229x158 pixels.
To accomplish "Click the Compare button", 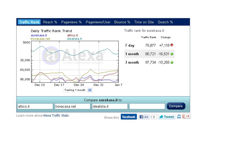I will pos(176,106).
